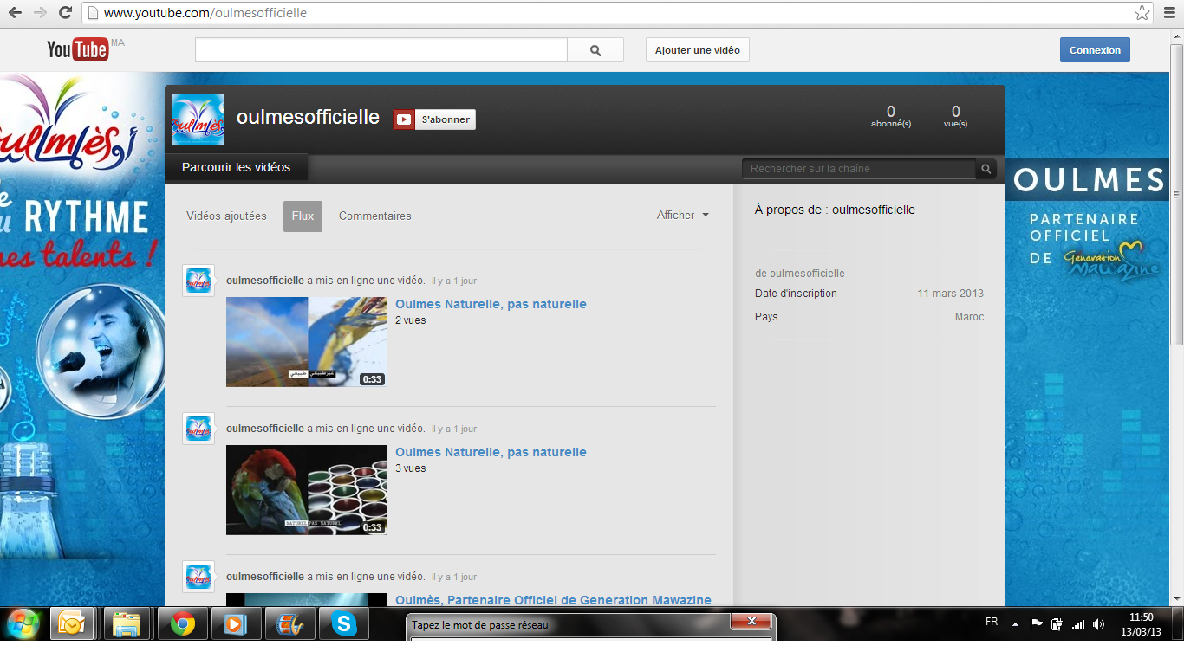
Task: Open the Commentaires tab
Action: click(374, 216)
